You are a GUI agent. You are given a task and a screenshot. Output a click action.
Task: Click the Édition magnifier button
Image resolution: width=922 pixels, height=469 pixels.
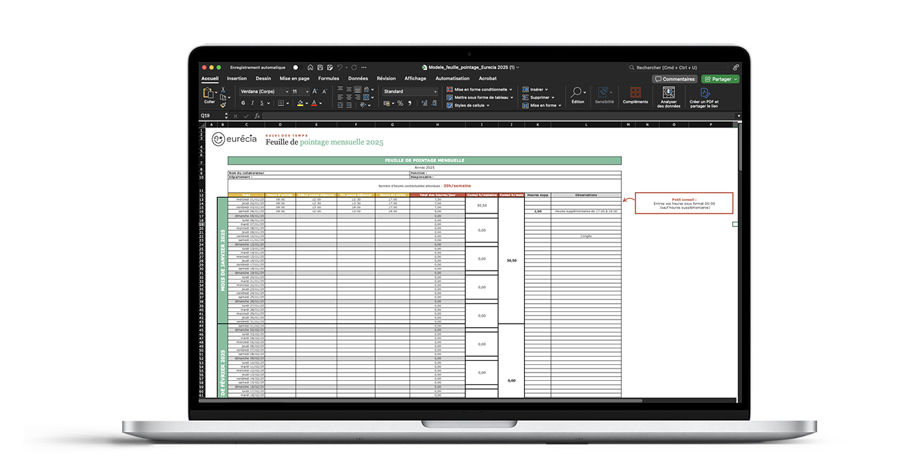click(x=578, y=94)
